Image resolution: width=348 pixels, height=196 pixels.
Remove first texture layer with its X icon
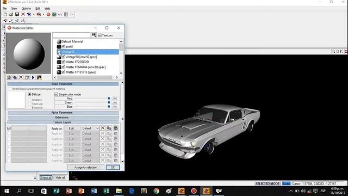(103, 128)
